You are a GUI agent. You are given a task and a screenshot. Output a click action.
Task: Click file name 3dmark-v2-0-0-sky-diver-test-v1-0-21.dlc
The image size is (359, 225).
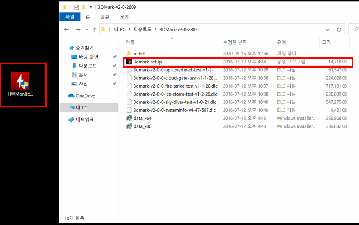pyautogui.click(x=175, y=102)
